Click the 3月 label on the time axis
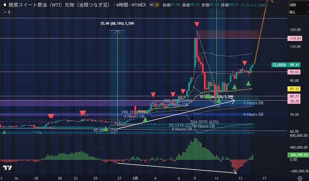309x181 pixels. [x=135, y=178]
